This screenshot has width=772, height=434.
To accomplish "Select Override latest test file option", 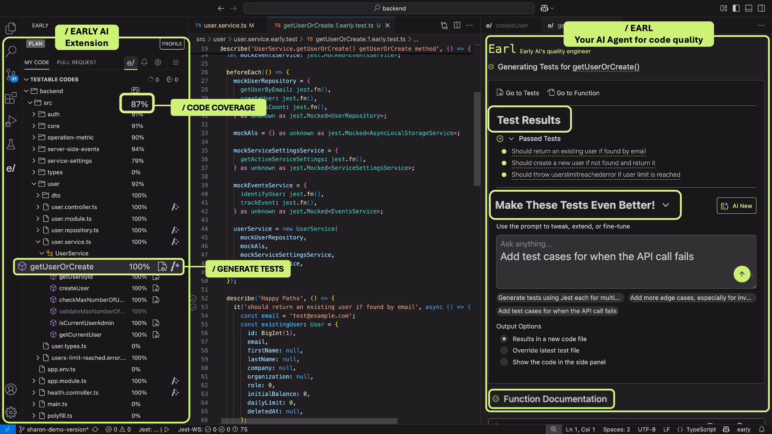I will [x=504, y=350].
